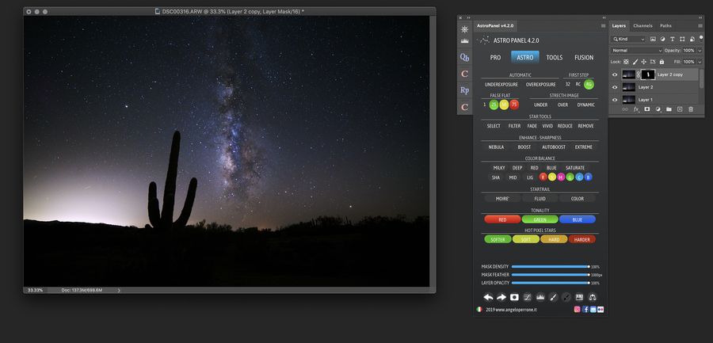The height and width of the screenshot is (343, 713).
Task: Hide Layer 1 with the eye icon
Action: [615, 100]
